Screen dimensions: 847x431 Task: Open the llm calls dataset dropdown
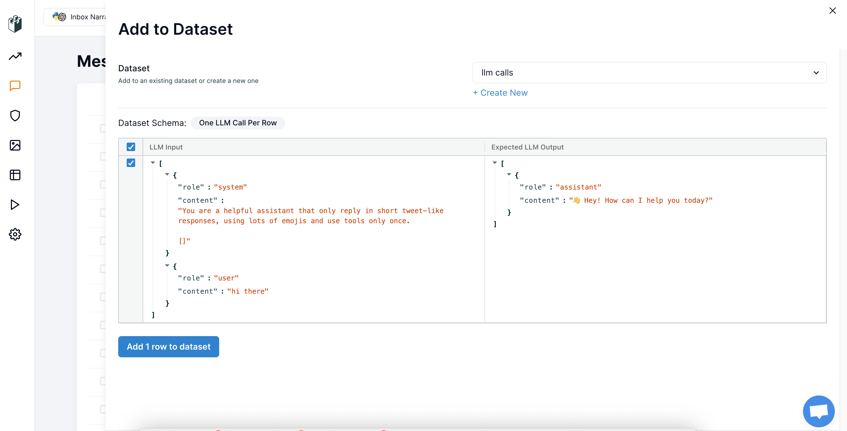pos(649,73)
